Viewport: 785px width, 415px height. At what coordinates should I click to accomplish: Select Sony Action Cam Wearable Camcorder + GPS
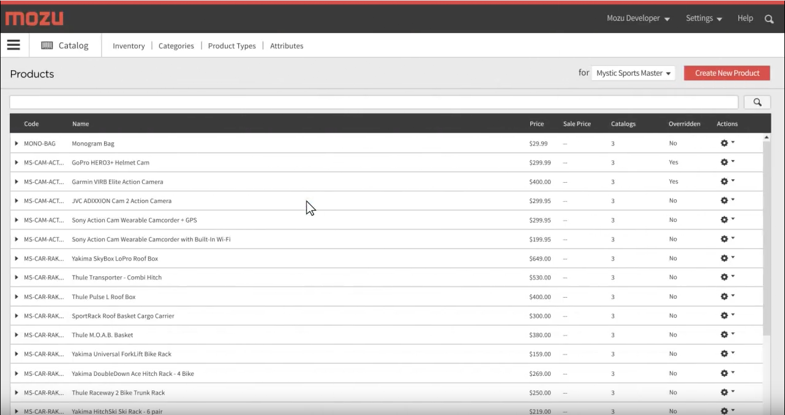(134, 220)
